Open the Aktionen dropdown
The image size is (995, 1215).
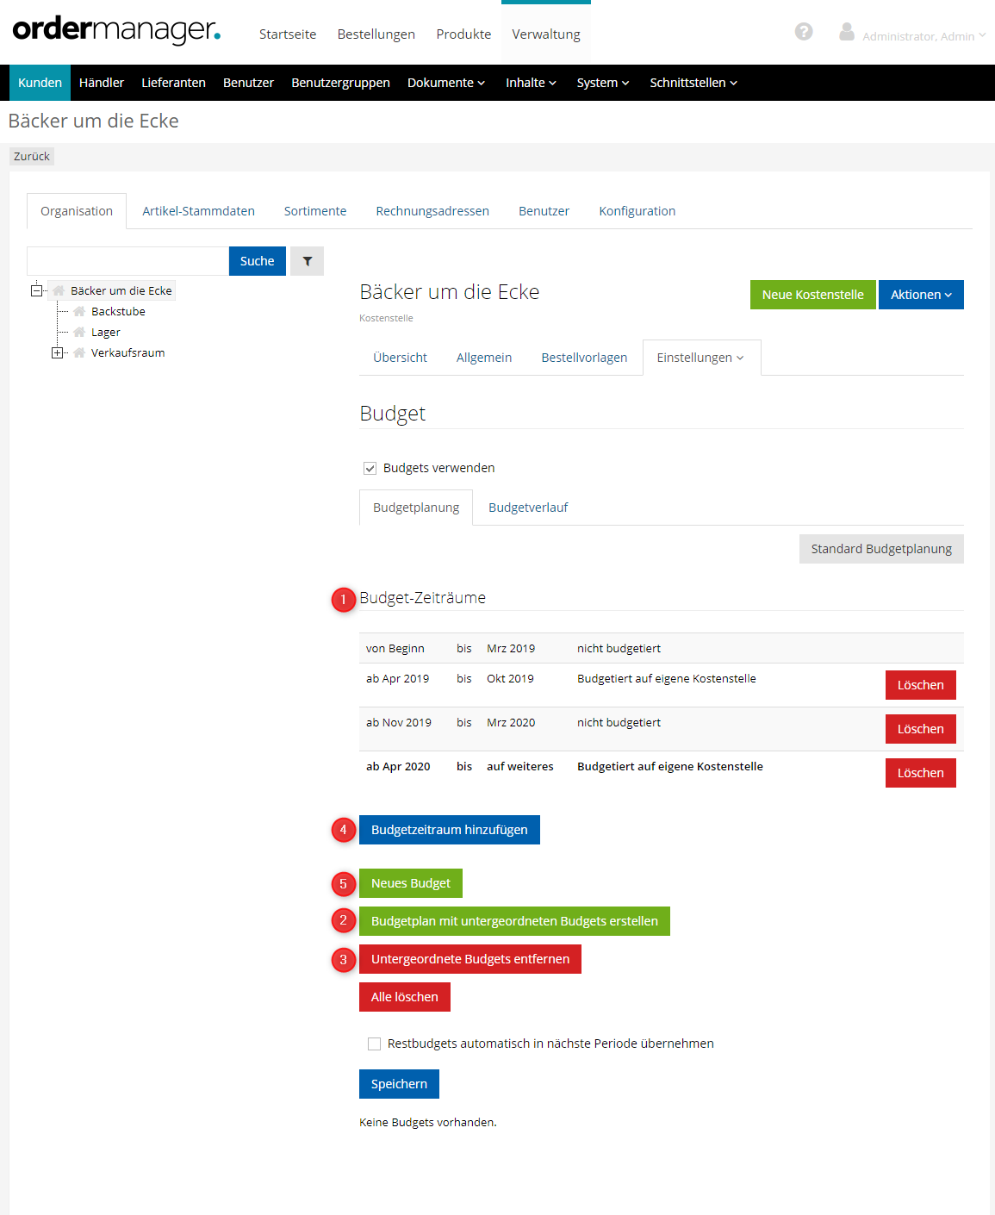pyautogui.click(x=920, y=295)
